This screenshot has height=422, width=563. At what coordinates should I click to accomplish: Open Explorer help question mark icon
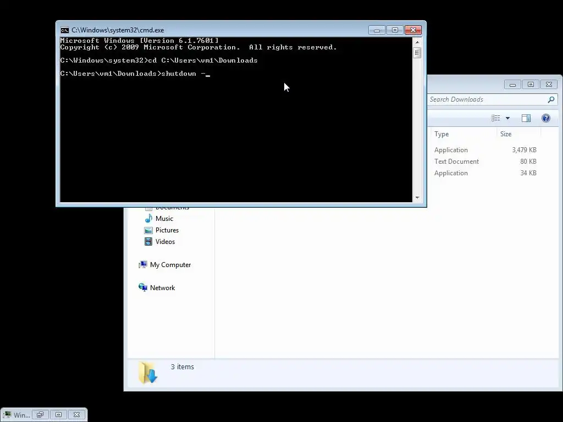tap(546, 118)
